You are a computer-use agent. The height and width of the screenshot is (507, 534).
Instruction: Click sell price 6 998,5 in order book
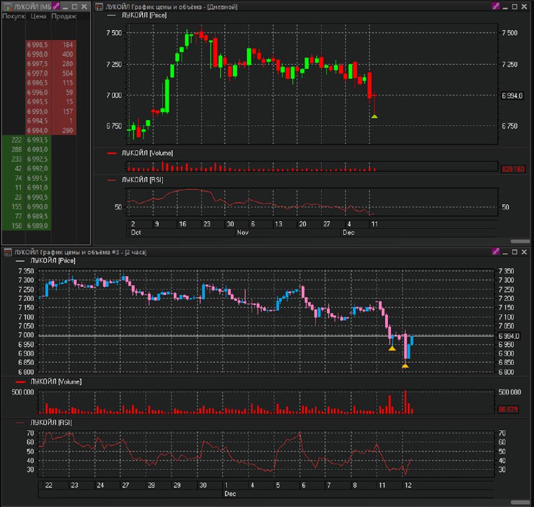pyautogui.click(x=37, y=45)
